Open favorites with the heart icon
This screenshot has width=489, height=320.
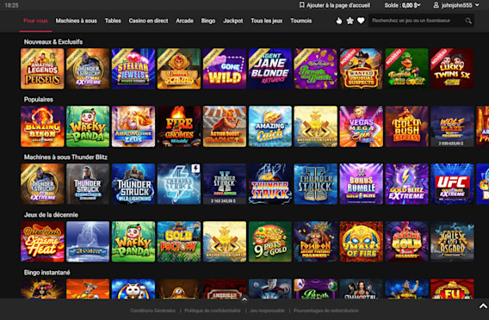click(x=361, y=21)
